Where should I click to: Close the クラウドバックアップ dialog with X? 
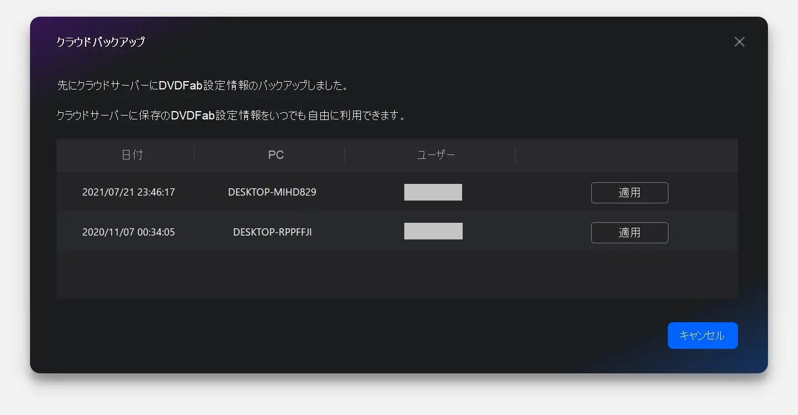coord(739,42)
